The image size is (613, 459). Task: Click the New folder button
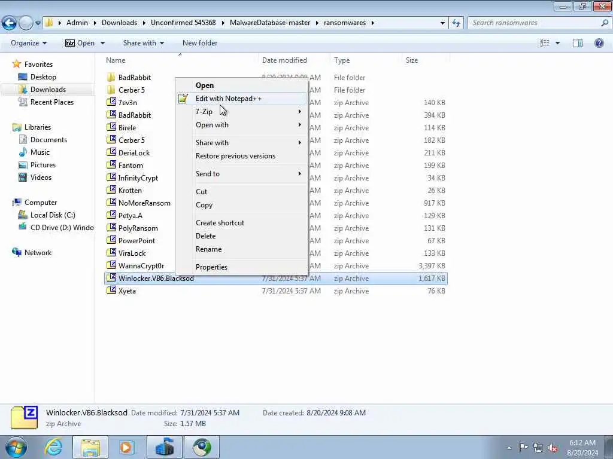200,43
